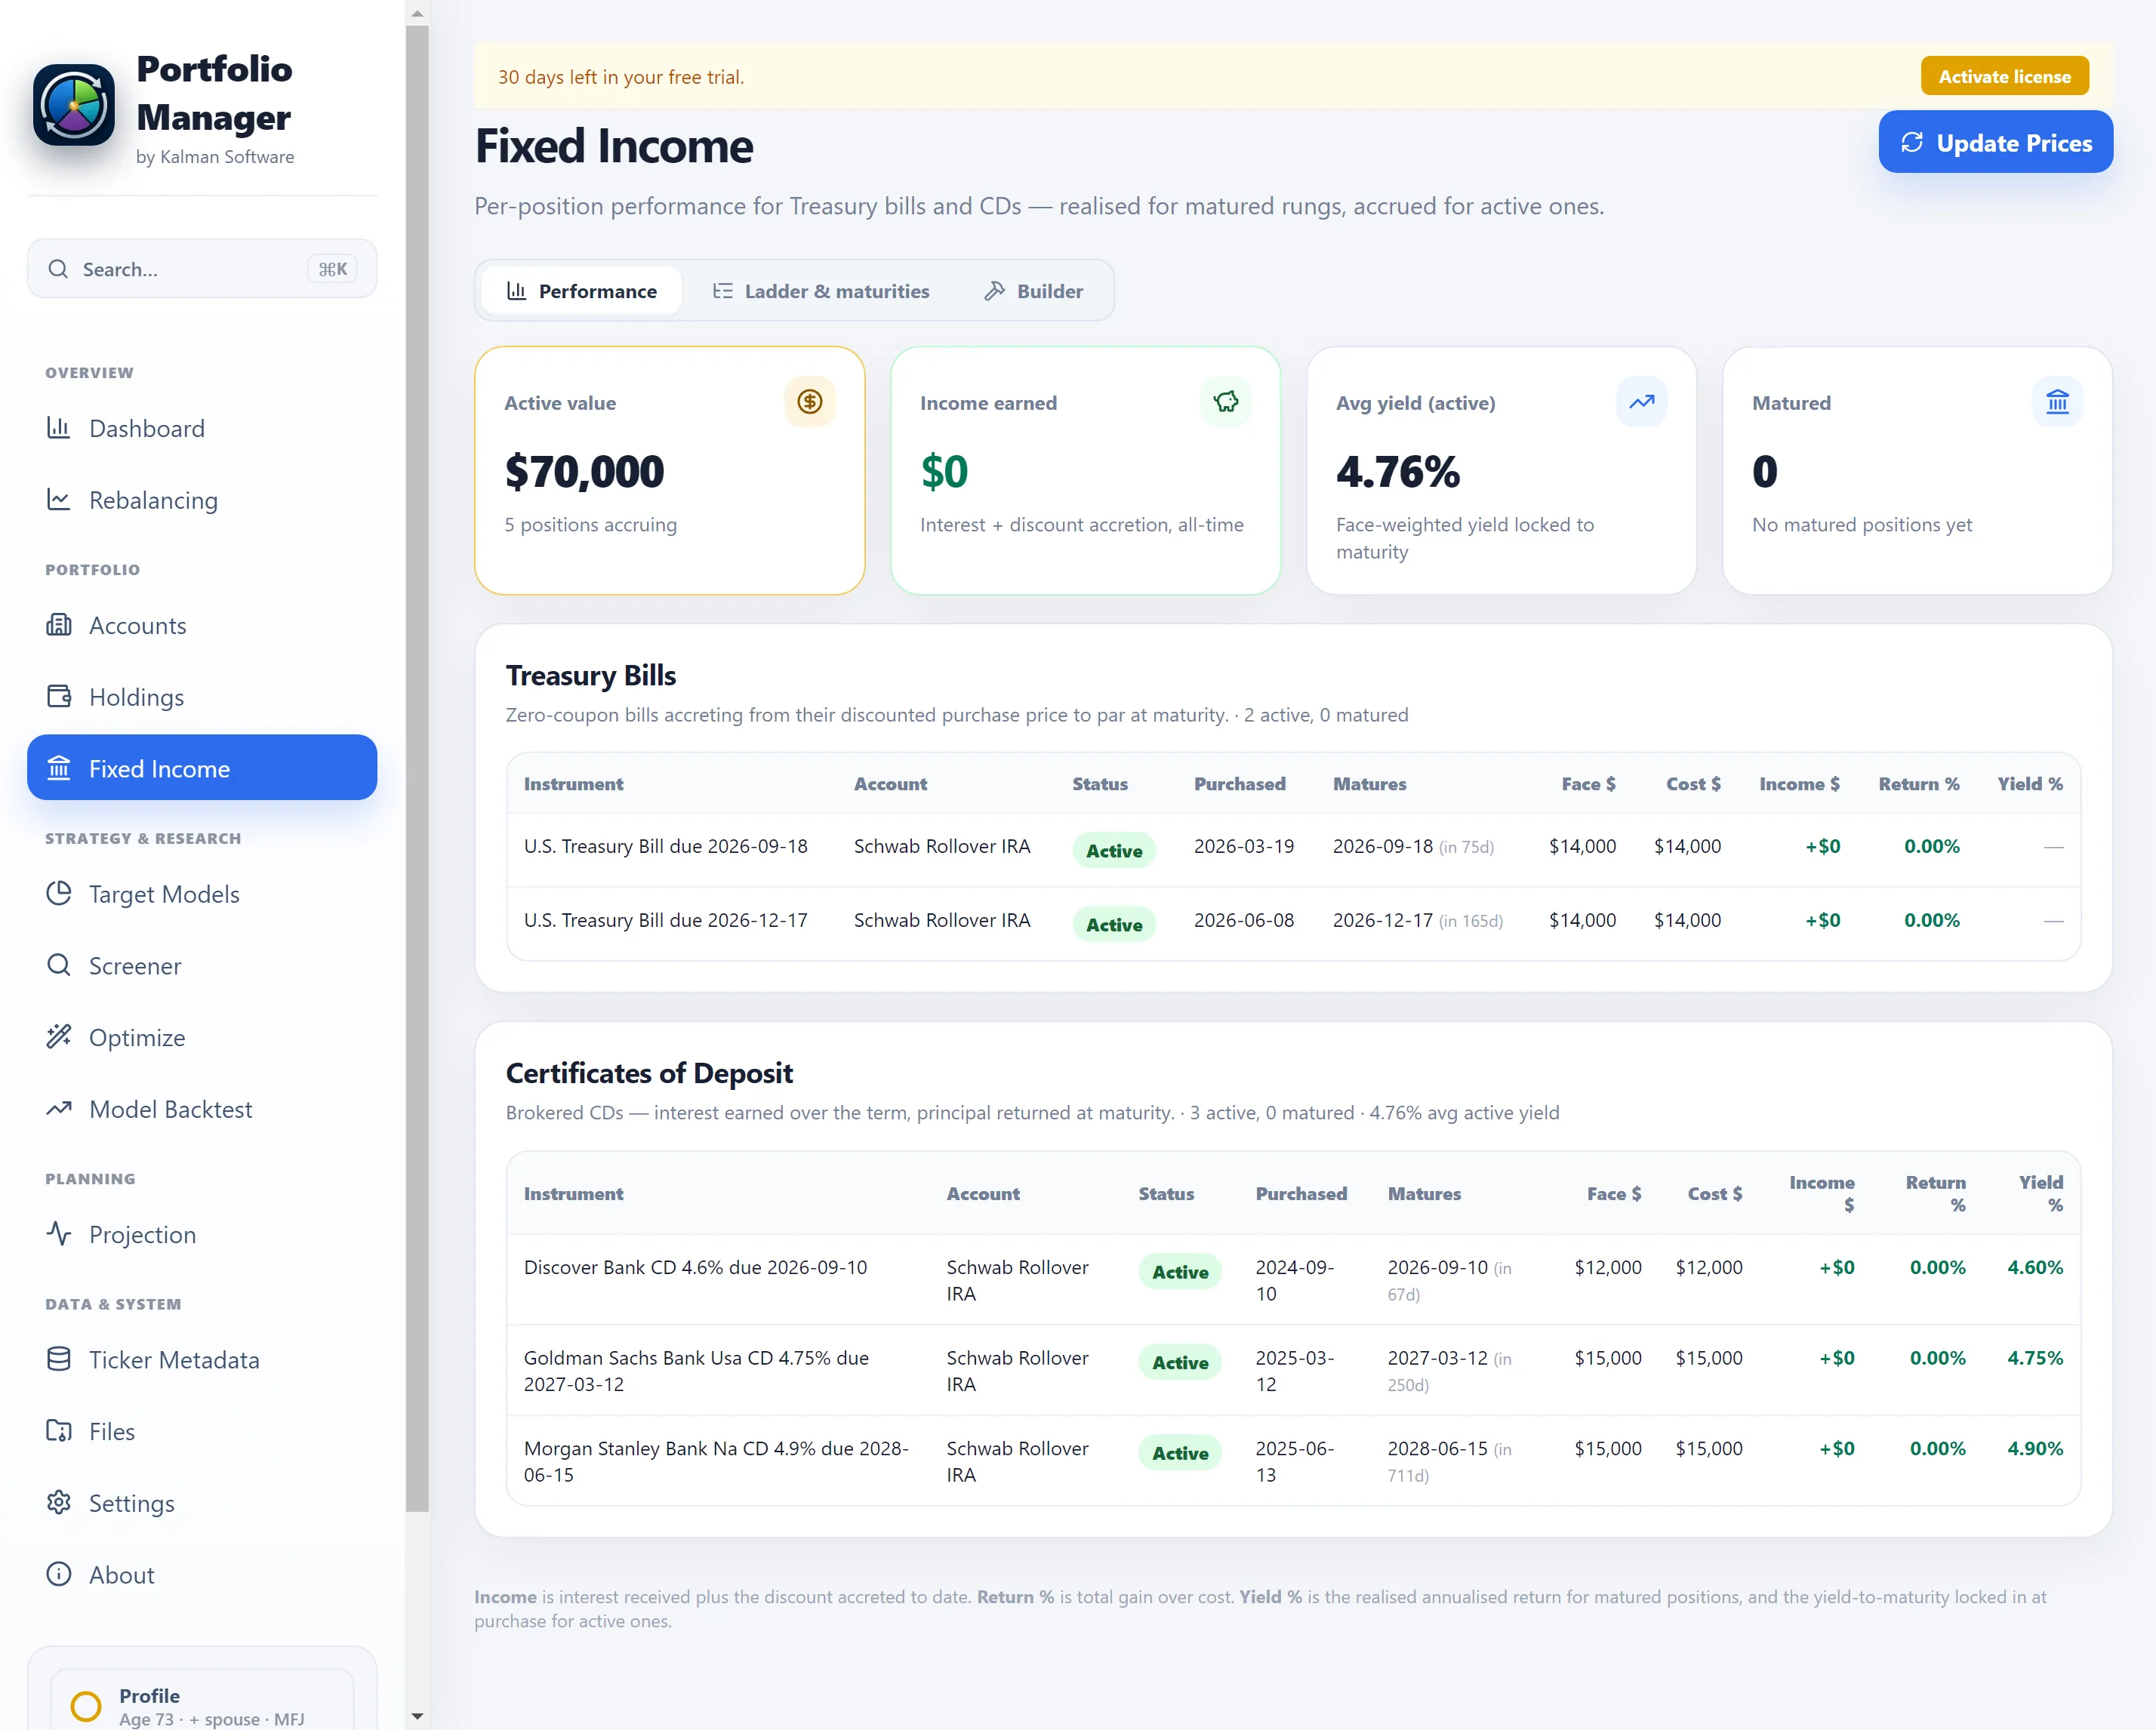Click the Yield % header in Treasury Bills table
2156x1730 pixels.
tap(2029, 784)
